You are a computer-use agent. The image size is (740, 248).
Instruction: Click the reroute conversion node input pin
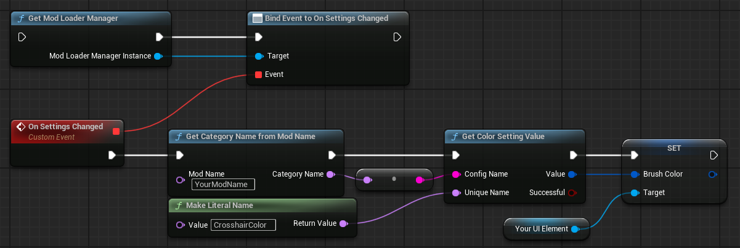pos(368,180)
